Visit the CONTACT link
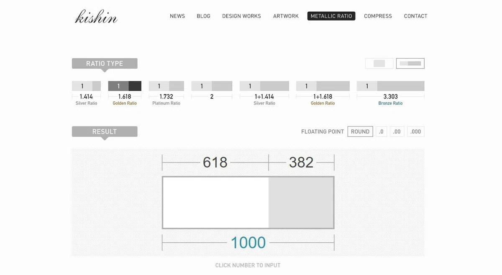This screenshot has height=275, width=502. click(x=415, y=16)
